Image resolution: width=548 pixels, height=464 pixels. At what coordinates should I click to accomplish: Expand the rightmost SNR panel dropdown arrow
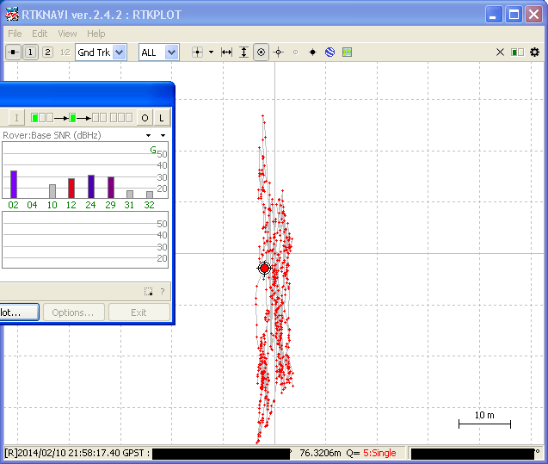[163, 135]
